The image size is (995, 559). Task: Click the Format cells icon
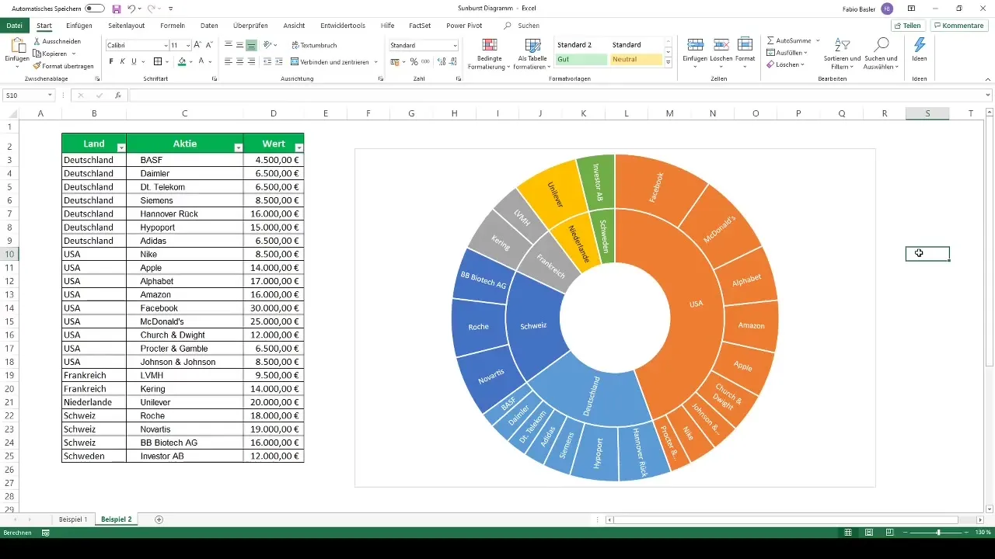coord(745,44)
